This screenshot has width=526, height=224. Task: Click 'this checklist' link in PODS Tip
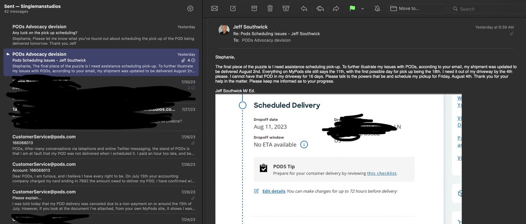pyautogui.click(x=382, y=173)
